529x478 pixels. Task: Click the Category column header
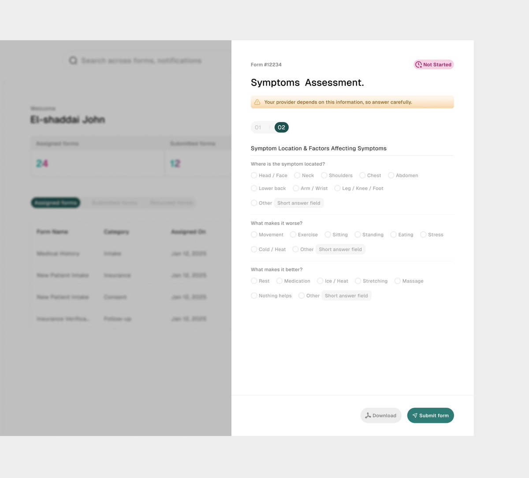pyautogui.click(x=116, y=232)
